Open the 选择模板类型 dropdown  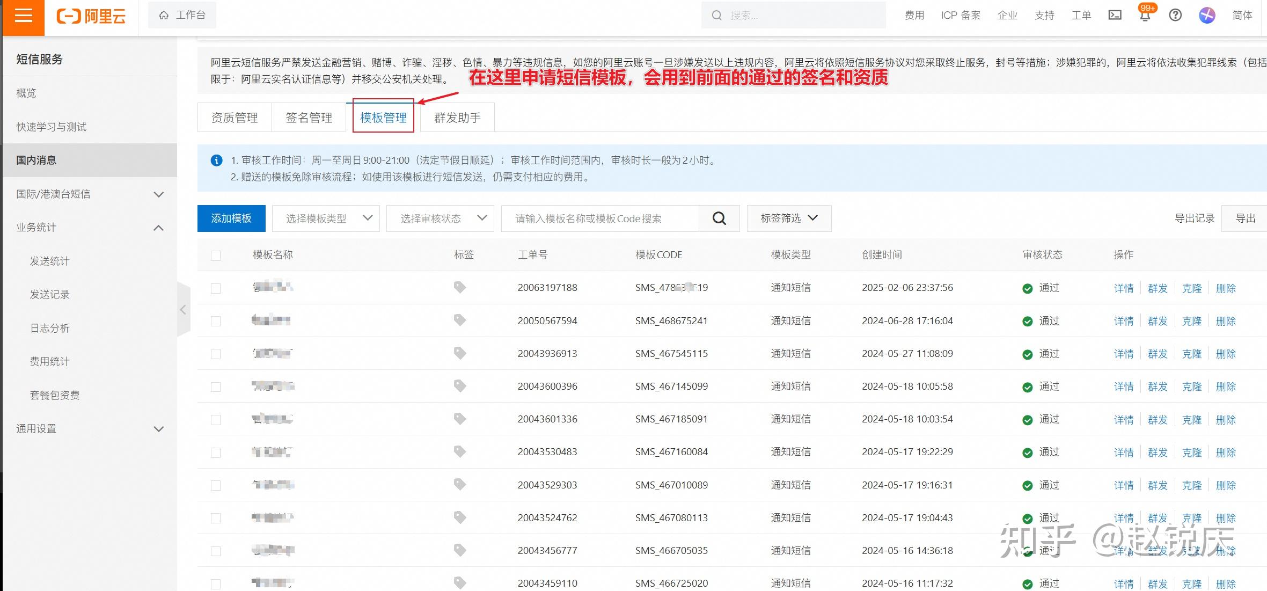click(x=325, y=218)
